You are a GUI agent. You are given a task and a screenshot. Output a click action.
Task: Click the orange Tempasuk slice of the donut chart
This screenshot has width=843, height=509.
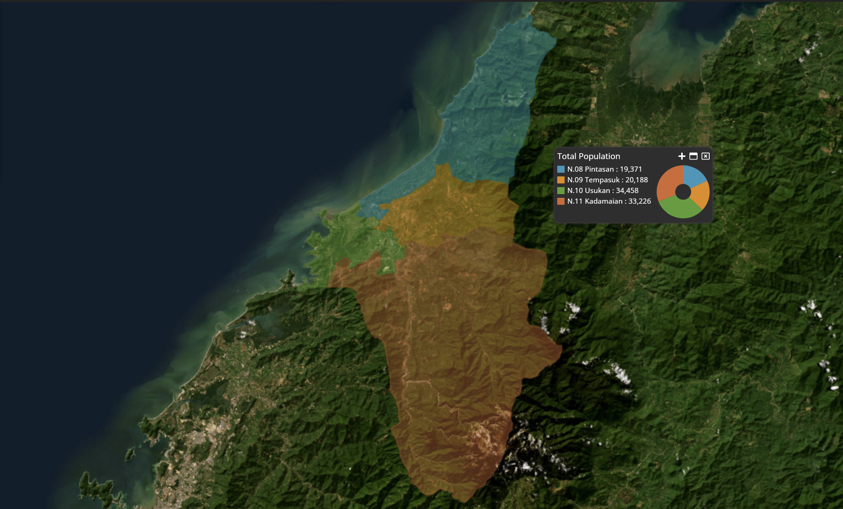coord(701,195)
